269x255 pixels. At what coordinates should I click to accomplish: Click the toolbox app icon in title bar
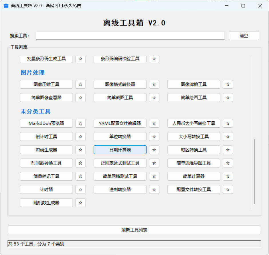pos(6,5)
